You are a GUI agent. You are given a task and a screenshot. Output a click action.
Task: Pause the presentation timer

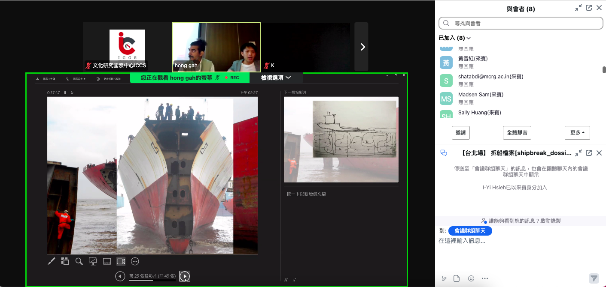65,93
